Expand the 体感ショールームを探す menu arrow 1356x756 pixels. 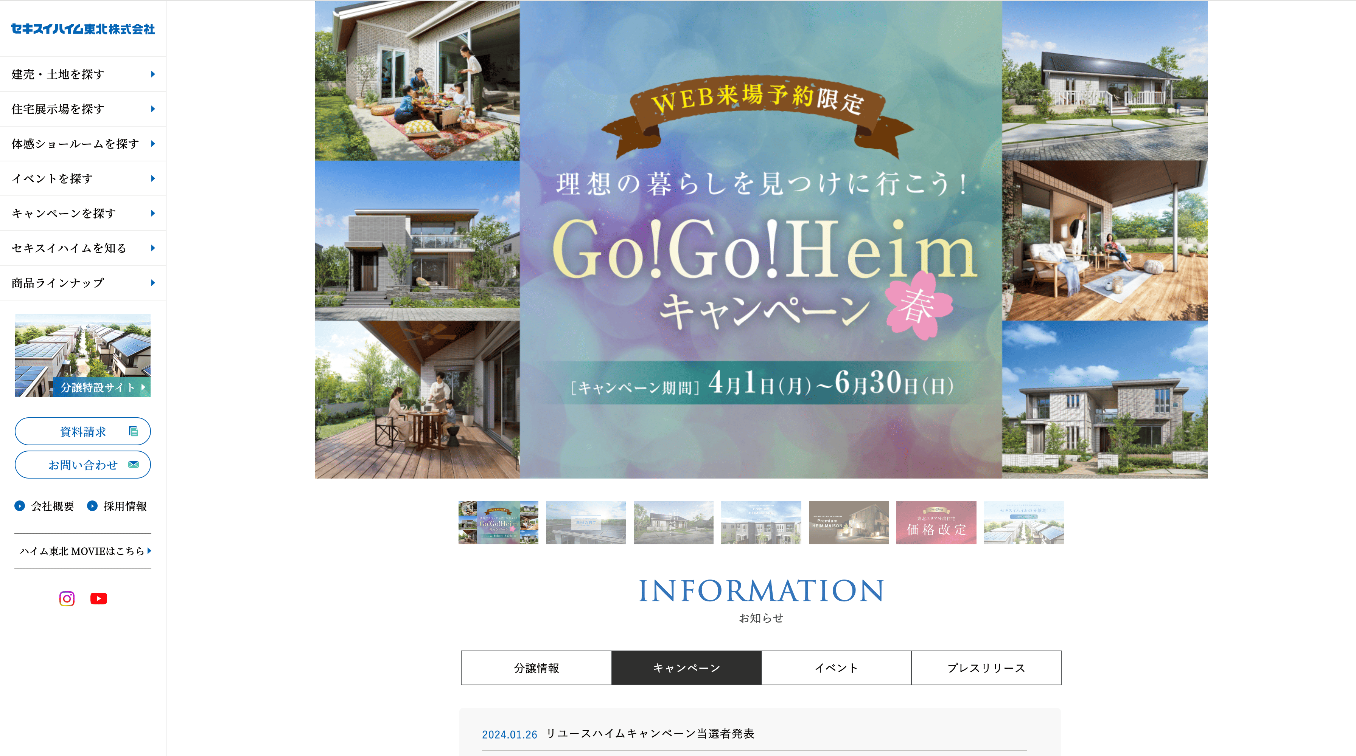point(152,144)
